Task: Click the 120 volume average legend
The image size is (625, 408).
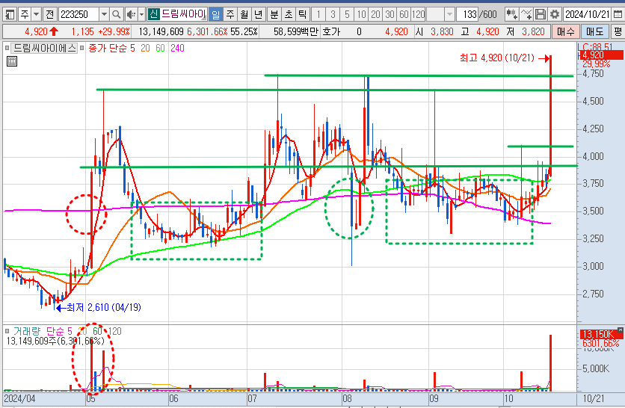Action: coord(115,331)
